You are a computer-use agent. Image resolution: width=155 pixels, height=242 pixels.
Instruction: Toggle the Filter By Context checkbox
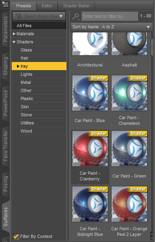coord(16,236)
